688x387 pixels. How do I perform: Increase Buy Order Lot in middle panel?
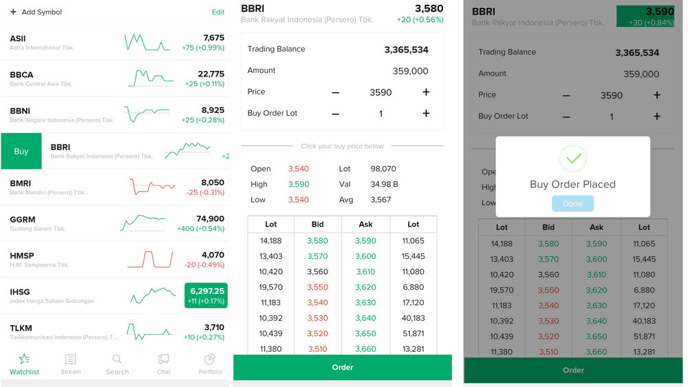pyautogui.click(x=426, y=114)
